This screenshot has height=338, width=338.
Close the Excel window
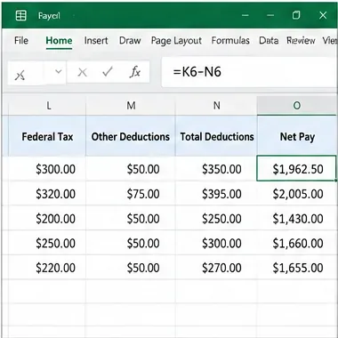tap(323, 15)
